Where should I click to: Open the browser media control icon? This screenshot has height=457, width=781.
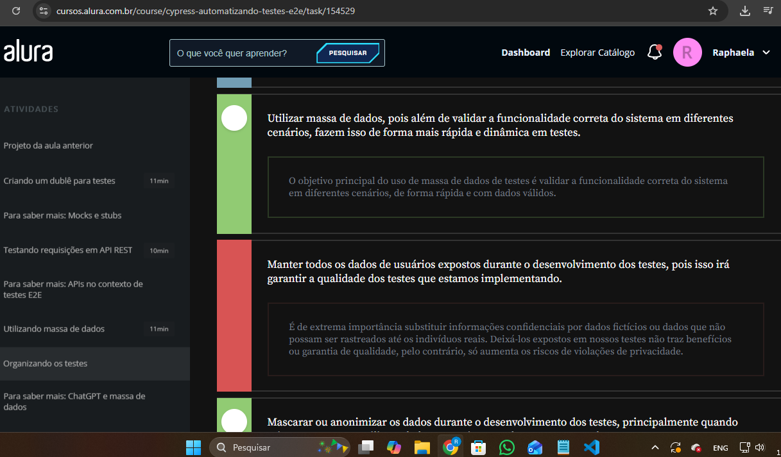[768, 11]
